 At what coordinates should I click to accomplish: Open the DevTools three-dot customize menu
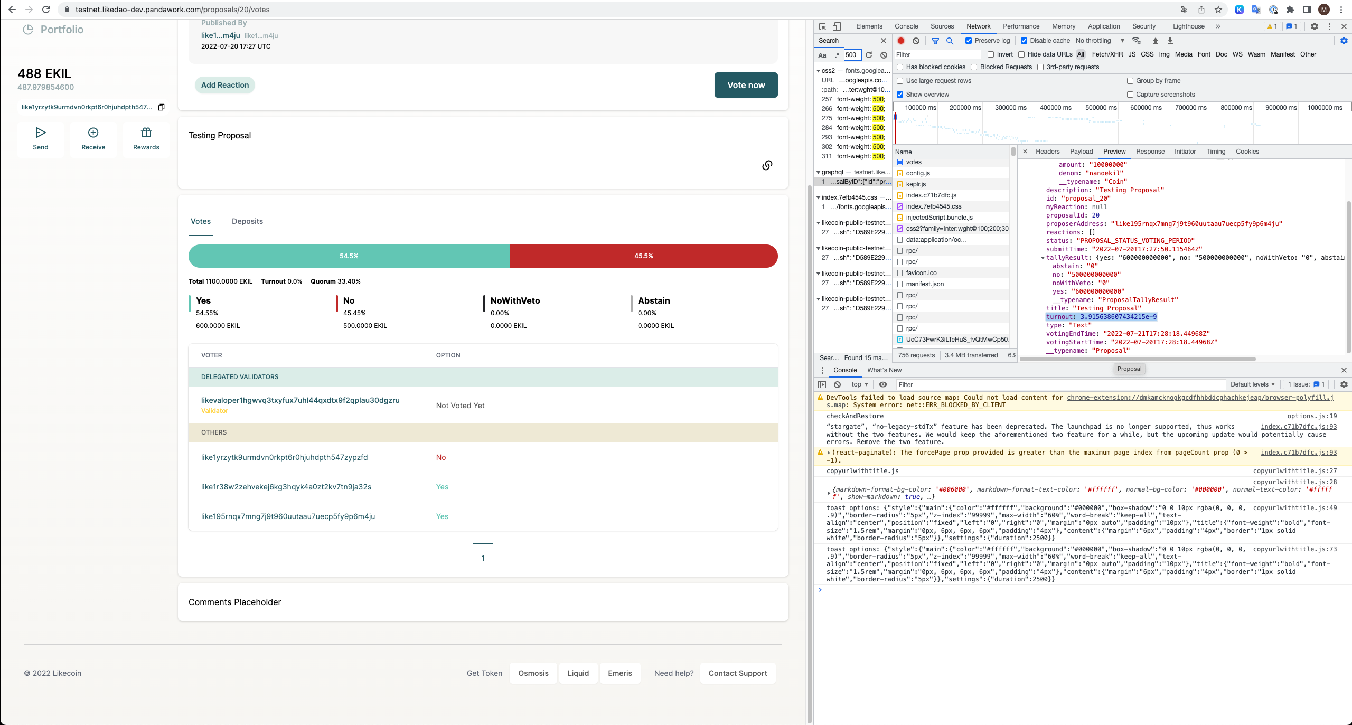[1330, 26]
